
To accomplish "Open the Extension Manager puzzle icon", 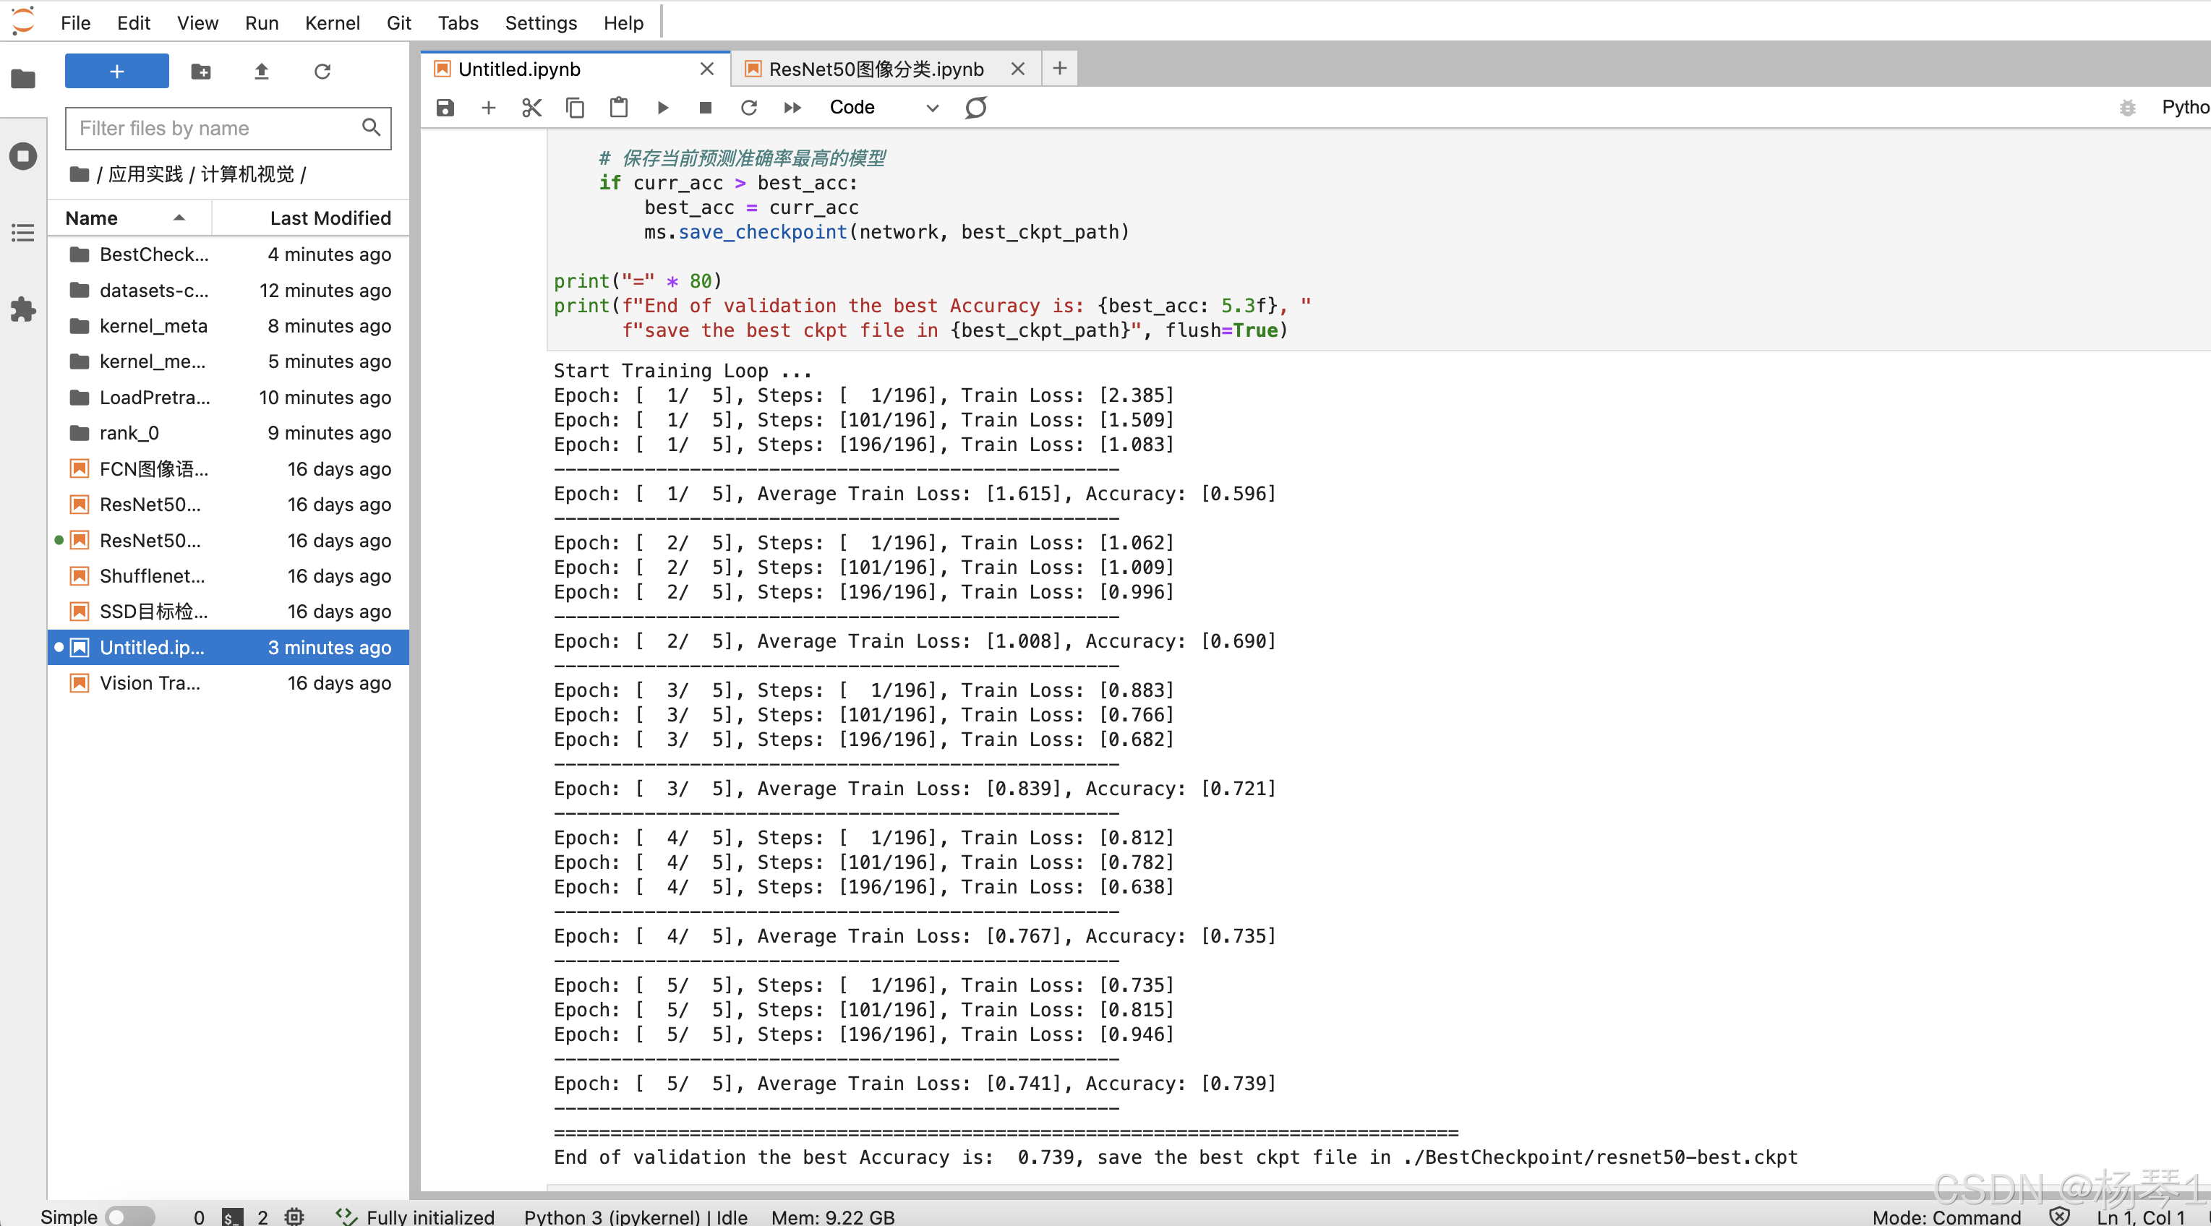I will point(23,309).
